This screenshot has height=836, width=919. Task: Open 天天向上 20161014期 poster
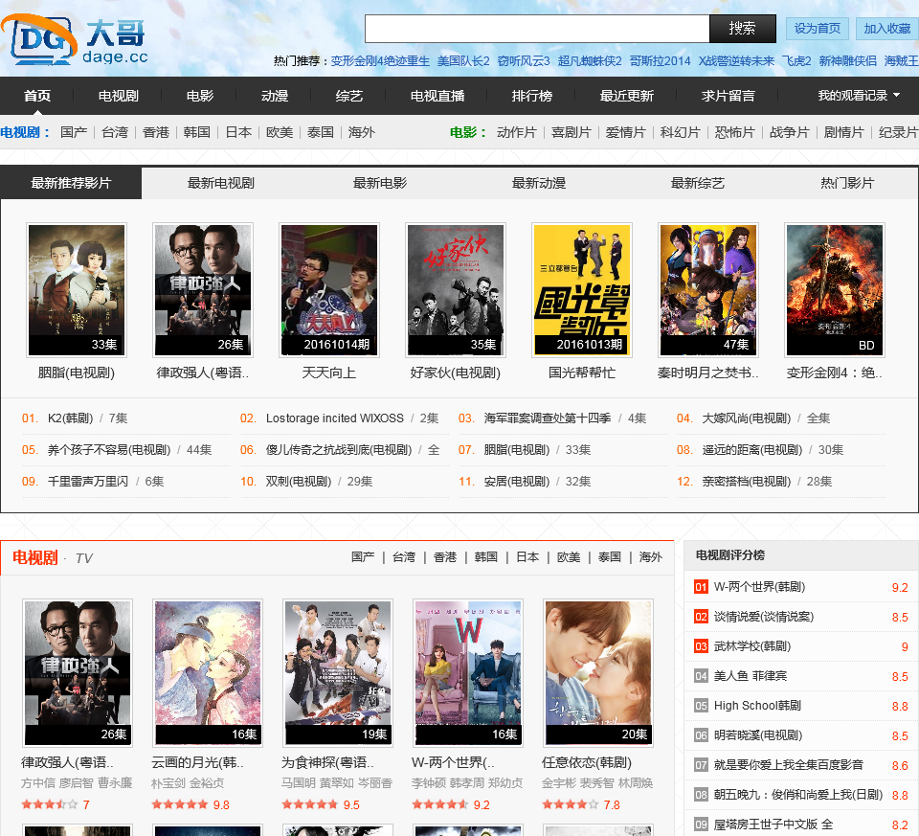[x=329, y=290]
